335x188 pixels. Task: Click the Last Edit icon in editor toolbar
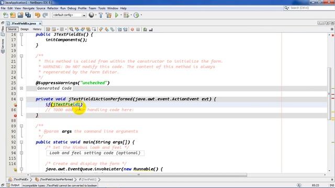[48, 29]
